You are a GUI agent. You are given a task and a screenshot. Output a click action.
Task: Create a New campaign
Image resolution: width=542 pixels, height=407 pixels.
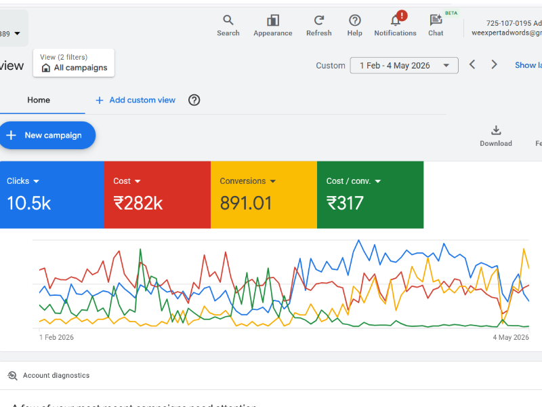(47, 135)
